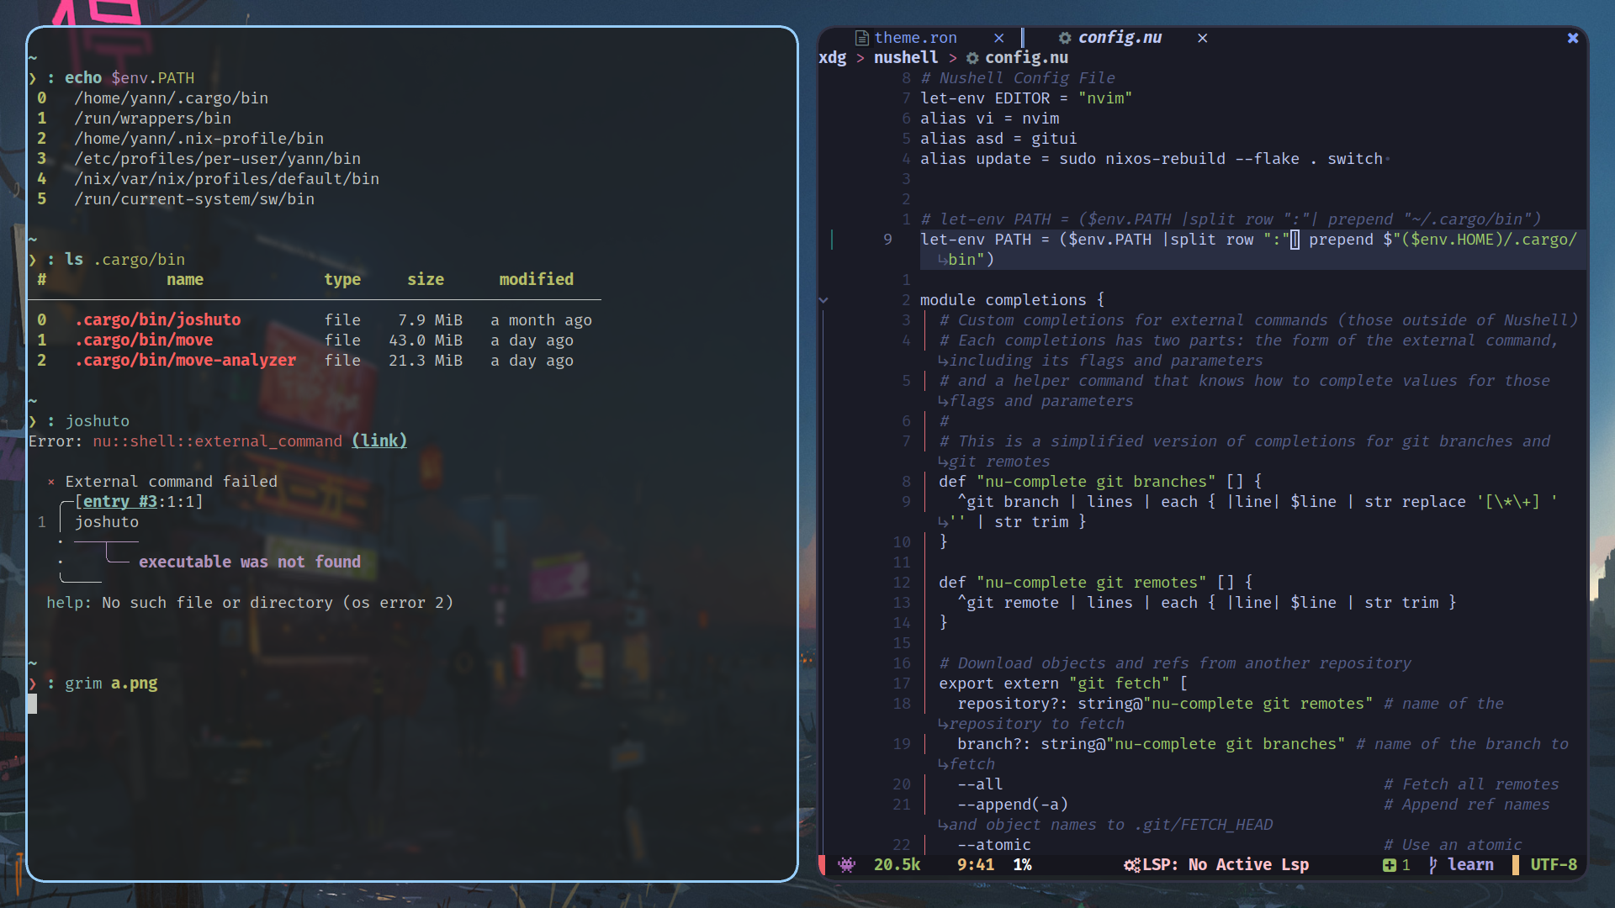The image size is (1615, 908).
Task: Open the xdg breadcrumb item
Action: (833, 57)
